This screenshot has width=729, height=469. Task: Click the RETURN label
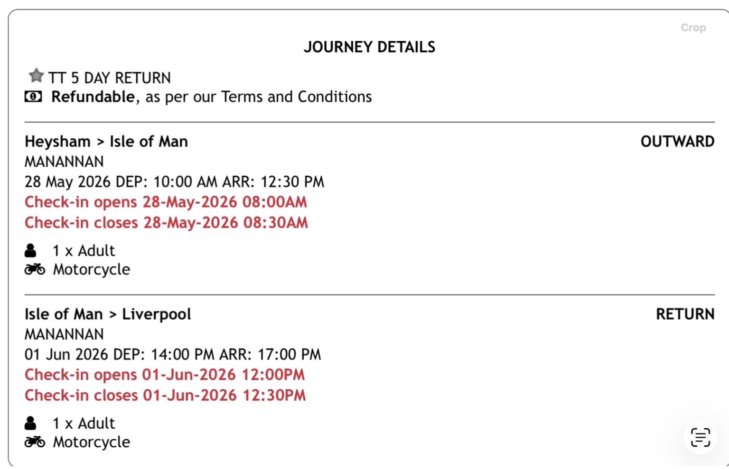pyautogui.click(x=685, y=314)
